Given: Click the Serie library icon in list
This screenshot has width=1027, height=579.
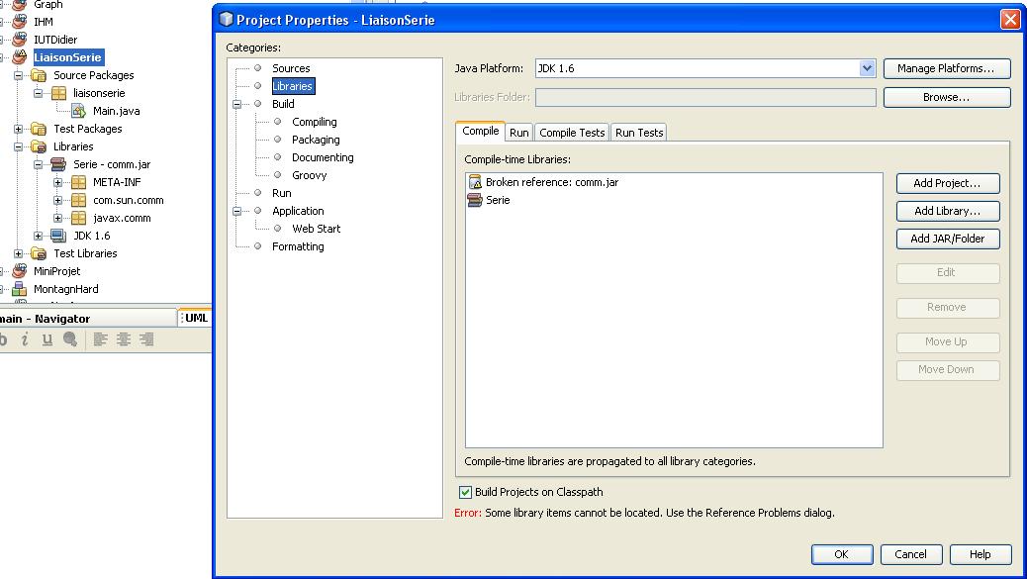Looking at the screenshot, I should click(475, 200).
